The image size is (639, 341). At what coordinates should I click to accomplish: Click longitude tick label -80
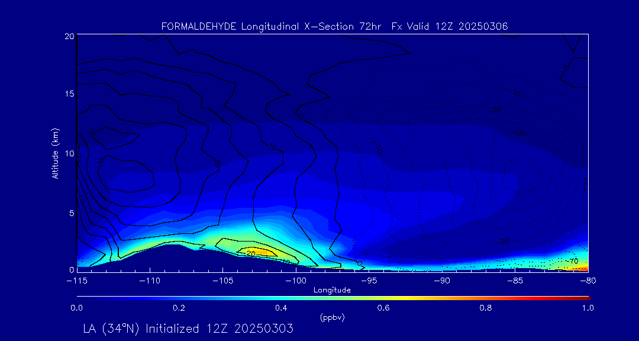tap(588, 281)
